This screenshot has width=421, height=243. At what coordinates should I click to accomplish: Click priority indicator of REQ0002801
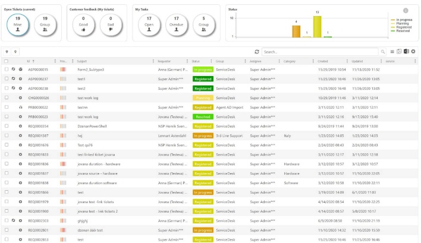63,230
